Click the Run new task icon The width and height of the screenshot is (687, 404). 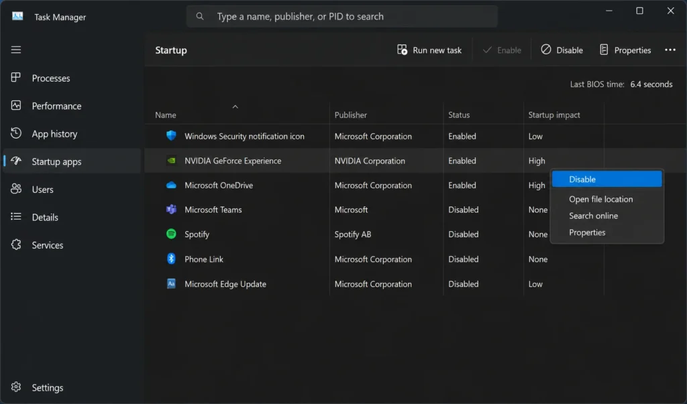point(403,50)
